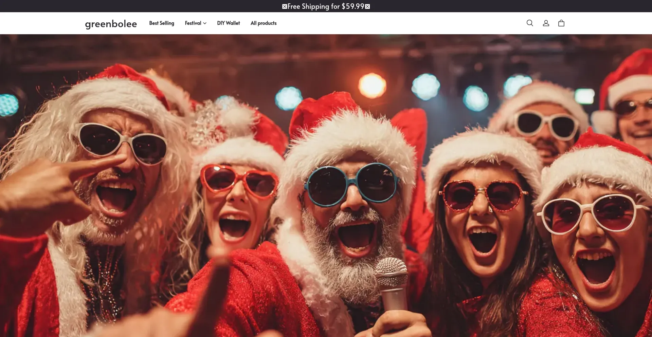Screen dimensions: 652x337
Task: Click the pointing hand at the left edge
Action: [51, 190]
